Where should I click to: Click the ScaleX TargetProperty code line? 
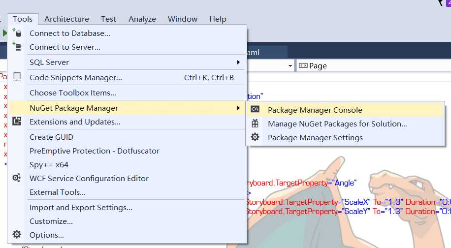tap(348, 202)
